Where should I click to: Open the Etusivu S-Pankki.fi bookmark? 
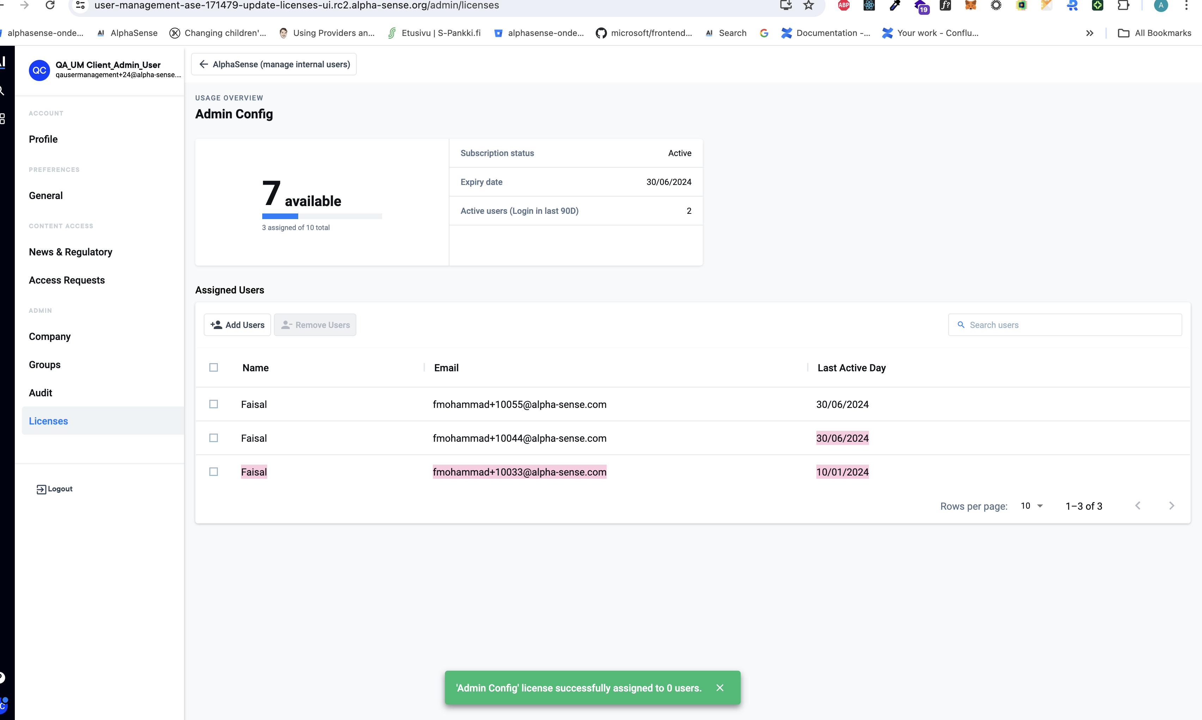[x=435, y=33]
